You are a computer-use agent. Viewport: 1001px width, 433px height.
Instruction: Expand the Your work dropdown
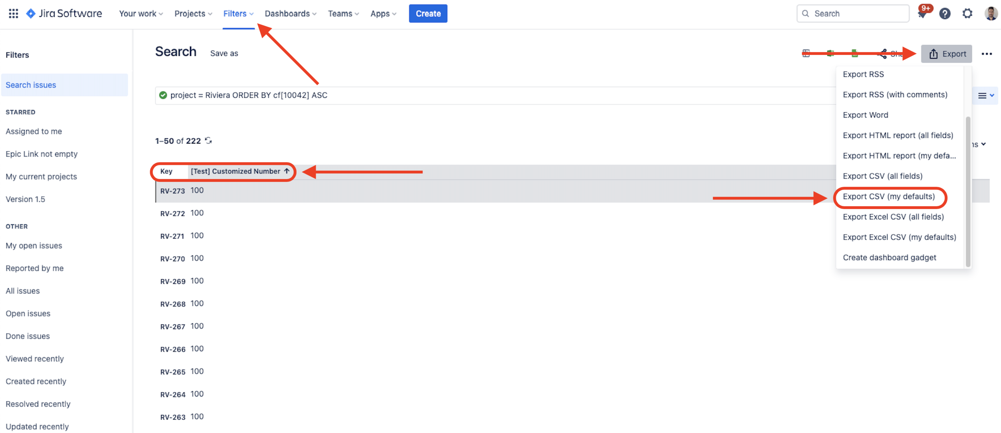coord(141,14)
